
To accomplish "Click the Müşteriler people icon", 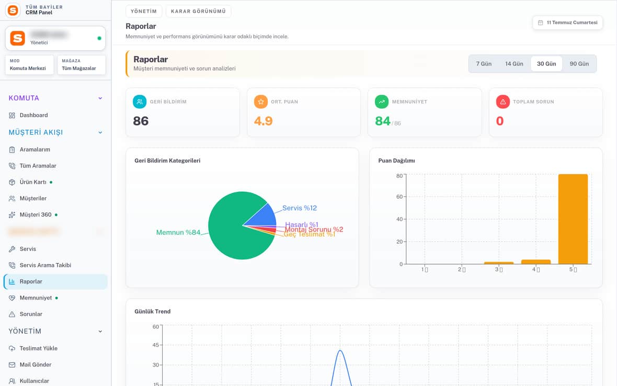I will point(12,198).
